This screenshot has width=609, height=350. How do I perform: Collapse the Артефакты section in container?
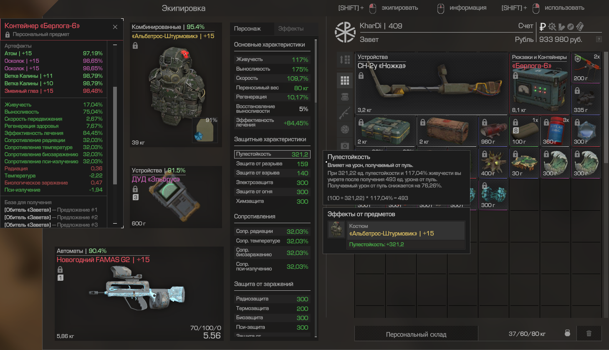pyautogui.click(x=115, y=45)
